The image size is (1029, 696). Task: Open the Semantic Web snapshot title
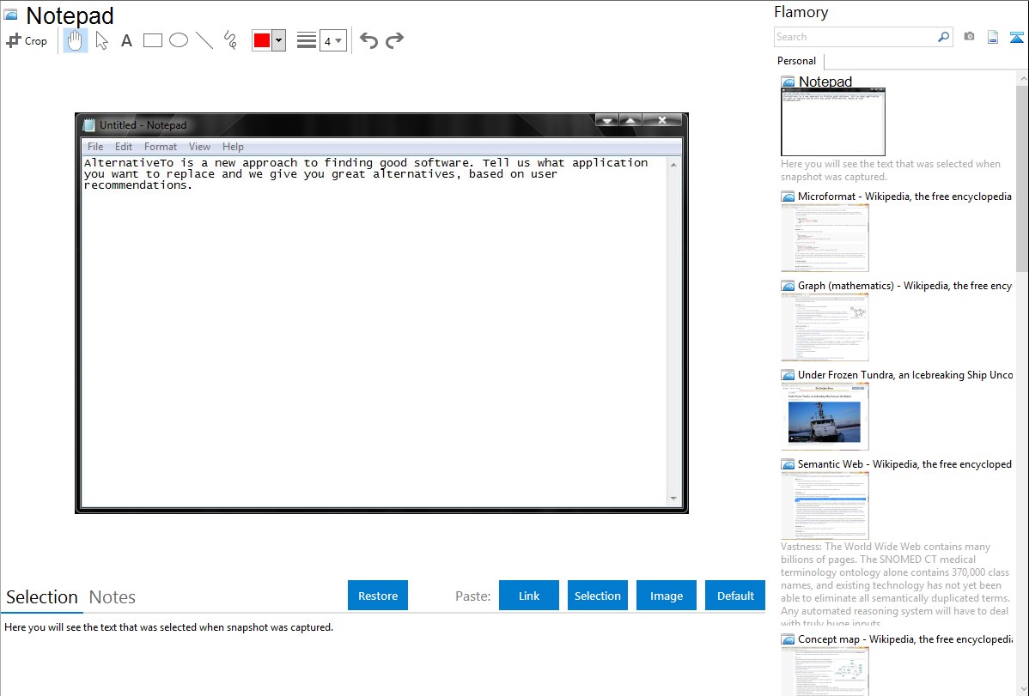pyautogui.click(x=904, y=463)
